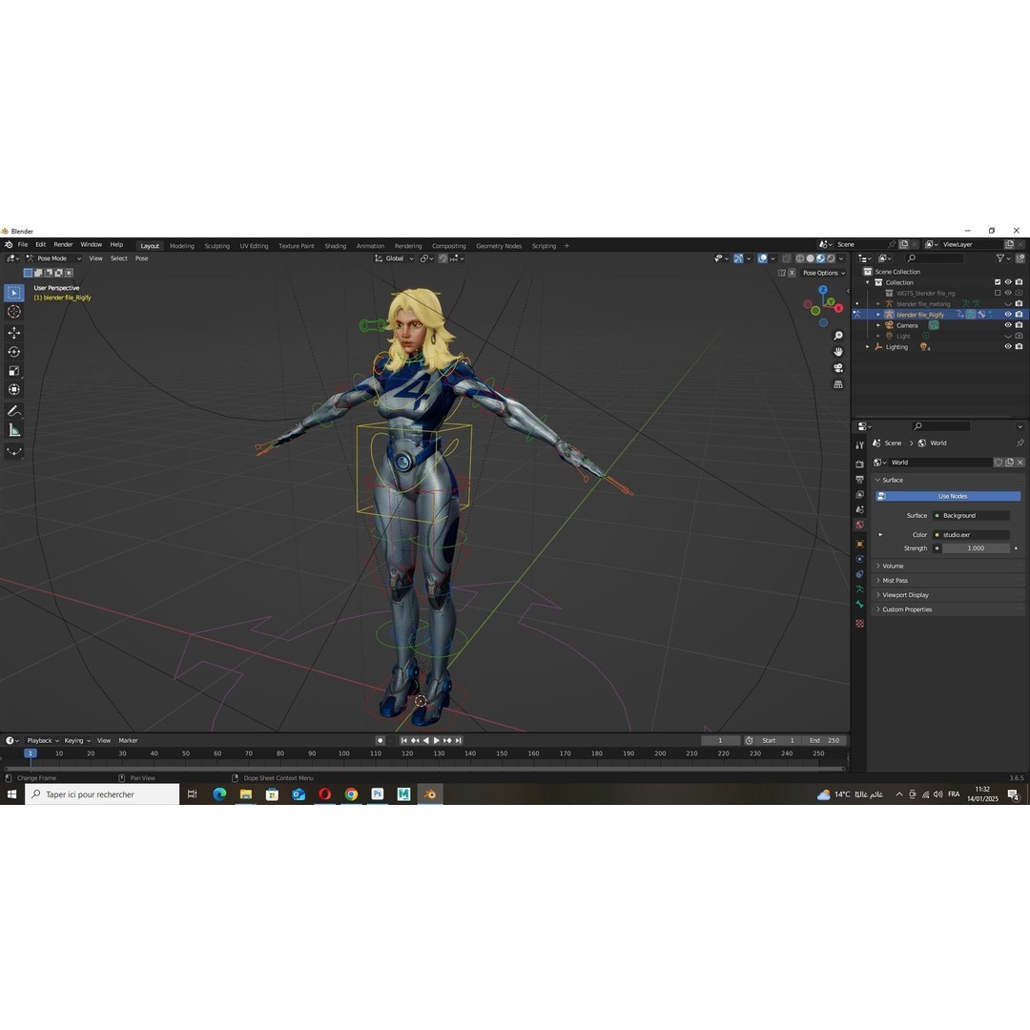Open the Keying menu in timeline
Screen dimensions: 1030x1030
77,741
